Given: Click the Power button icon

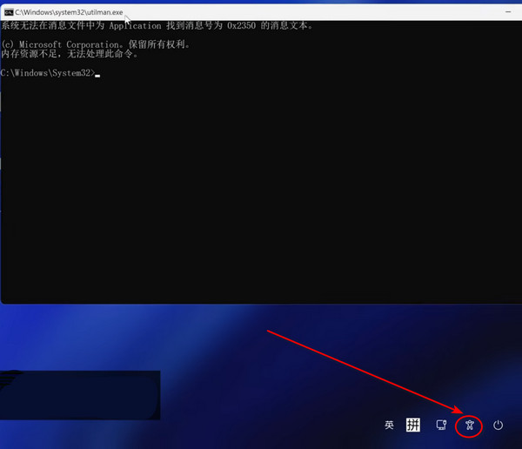Looking at the screenshot, I should (x=499, y=426).
